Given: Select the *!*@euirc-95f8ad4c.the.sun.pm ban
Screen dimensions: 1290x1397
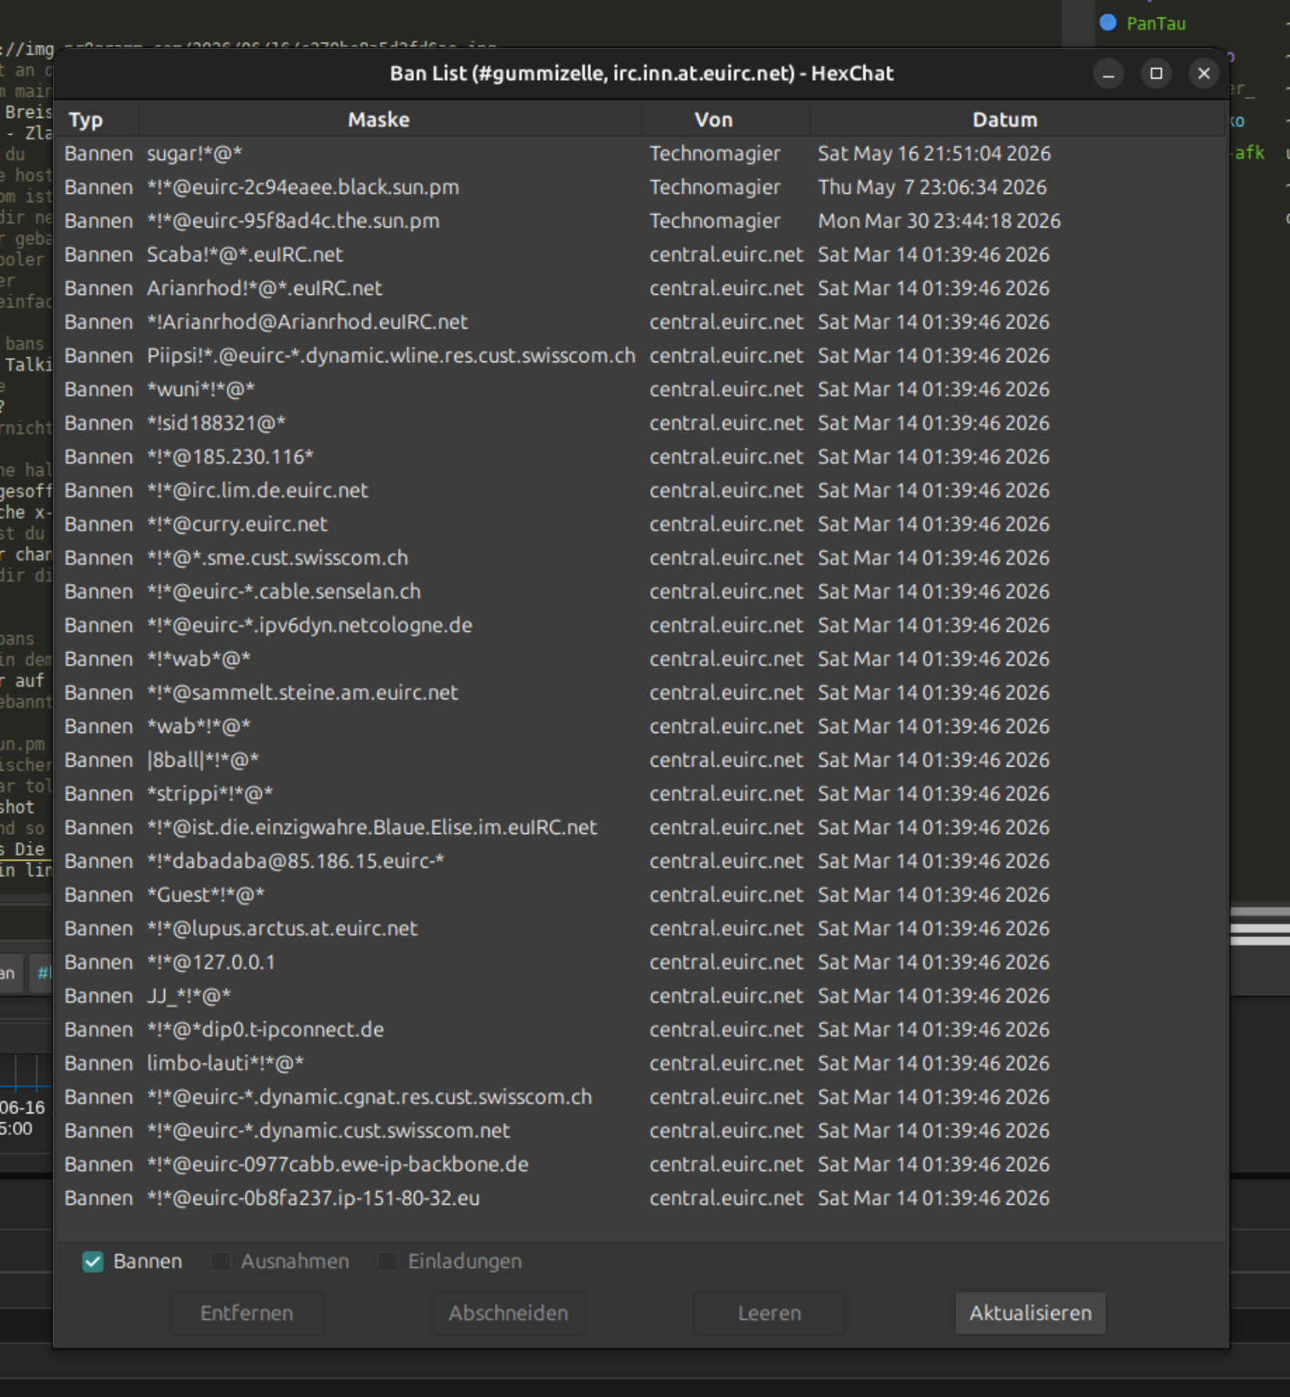Looking at the screenshot, I should click(293, 221).
